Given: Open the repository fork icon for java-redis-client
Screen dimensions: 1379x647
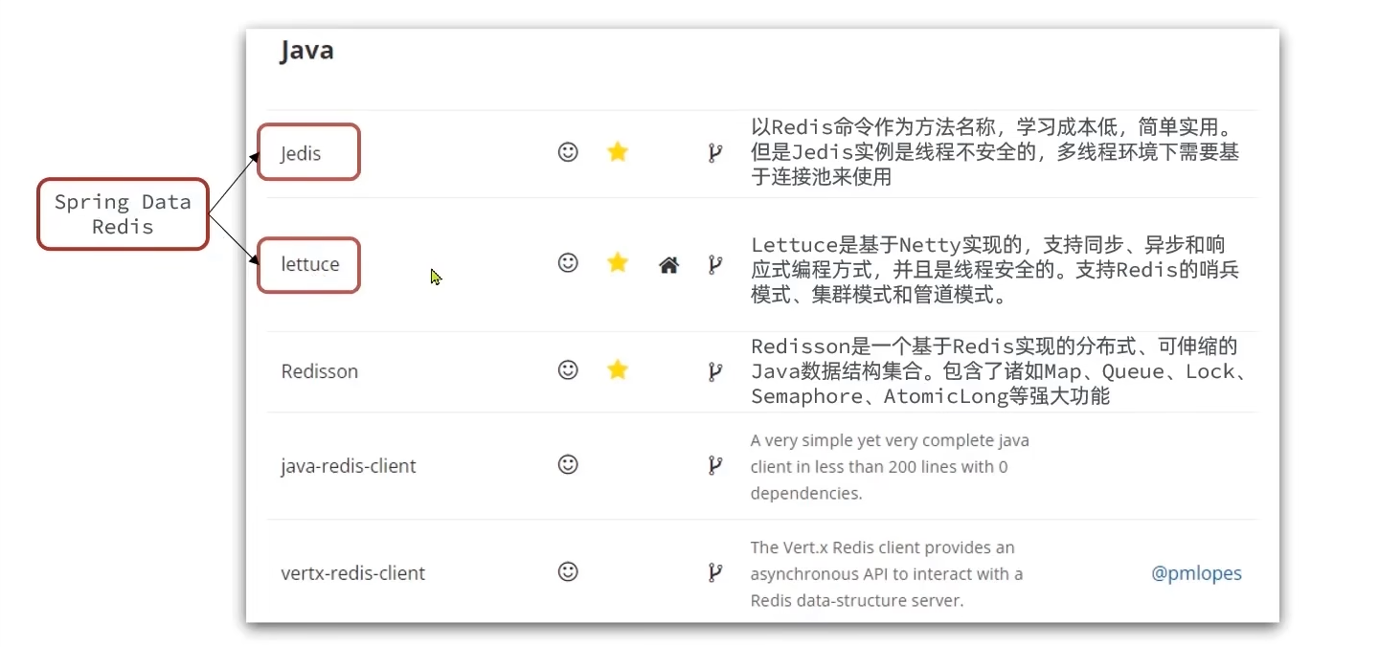Looking at the screenshot, I should point(714,465).
